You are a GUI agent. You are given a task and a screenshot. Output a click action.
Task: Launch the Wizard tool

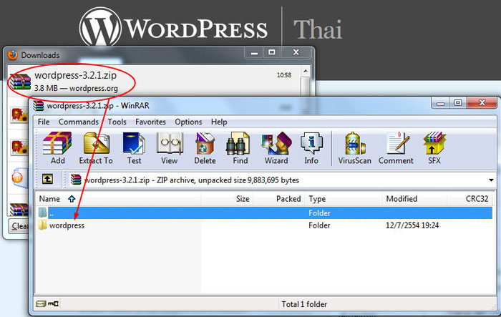click(x=276, y=147)
